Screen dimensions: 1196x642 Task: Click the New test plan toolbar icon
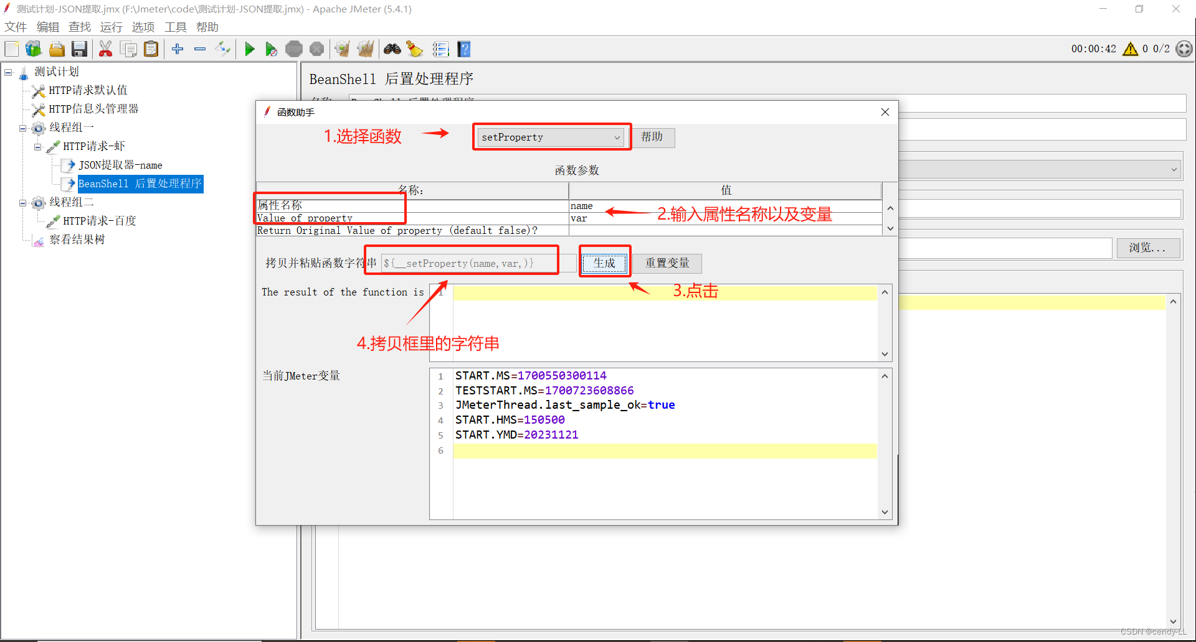tap(12, 49)
